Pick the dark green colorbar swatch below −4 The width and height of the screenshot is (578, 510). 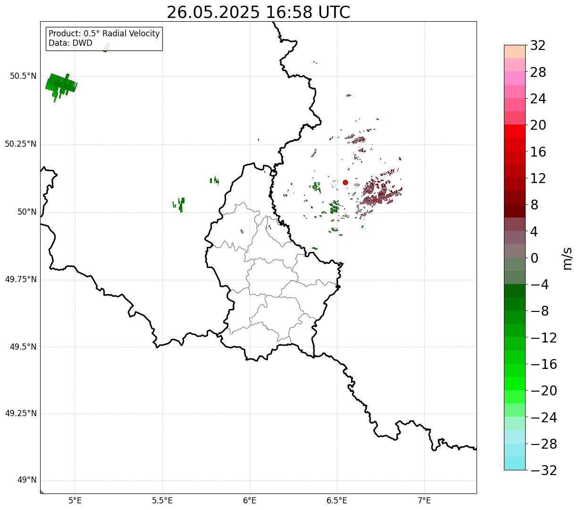pos(515,291)
